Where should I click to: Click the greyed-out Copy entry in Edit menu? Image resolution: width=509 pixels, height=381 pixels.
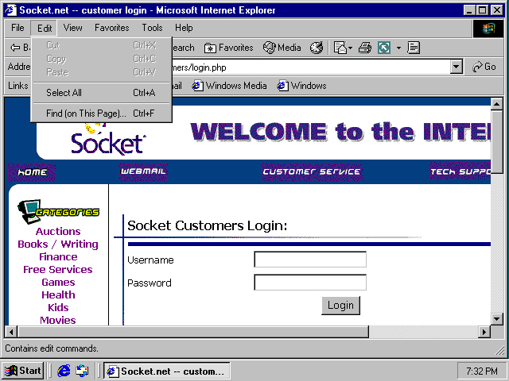point(101,59)
